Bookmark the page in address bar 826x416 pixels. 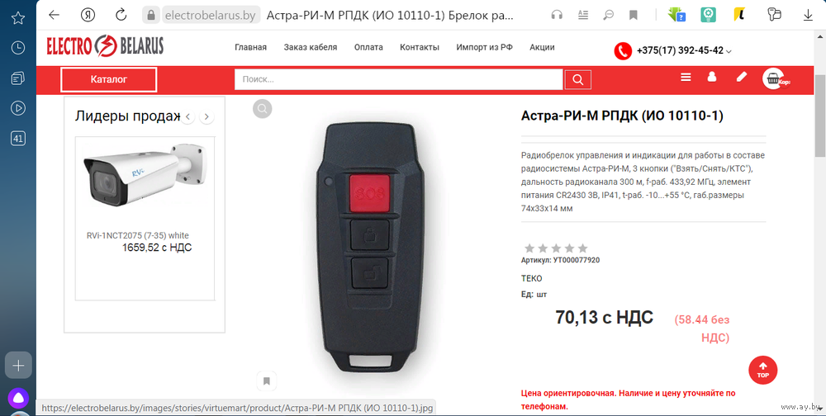tap(634, 16)
